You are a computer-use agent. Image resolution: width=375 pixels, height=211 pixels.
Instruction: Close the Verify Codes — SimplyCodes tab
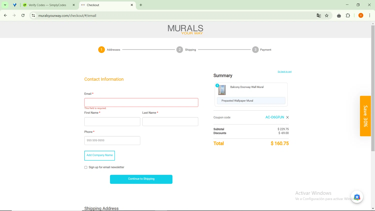point(74,5)
